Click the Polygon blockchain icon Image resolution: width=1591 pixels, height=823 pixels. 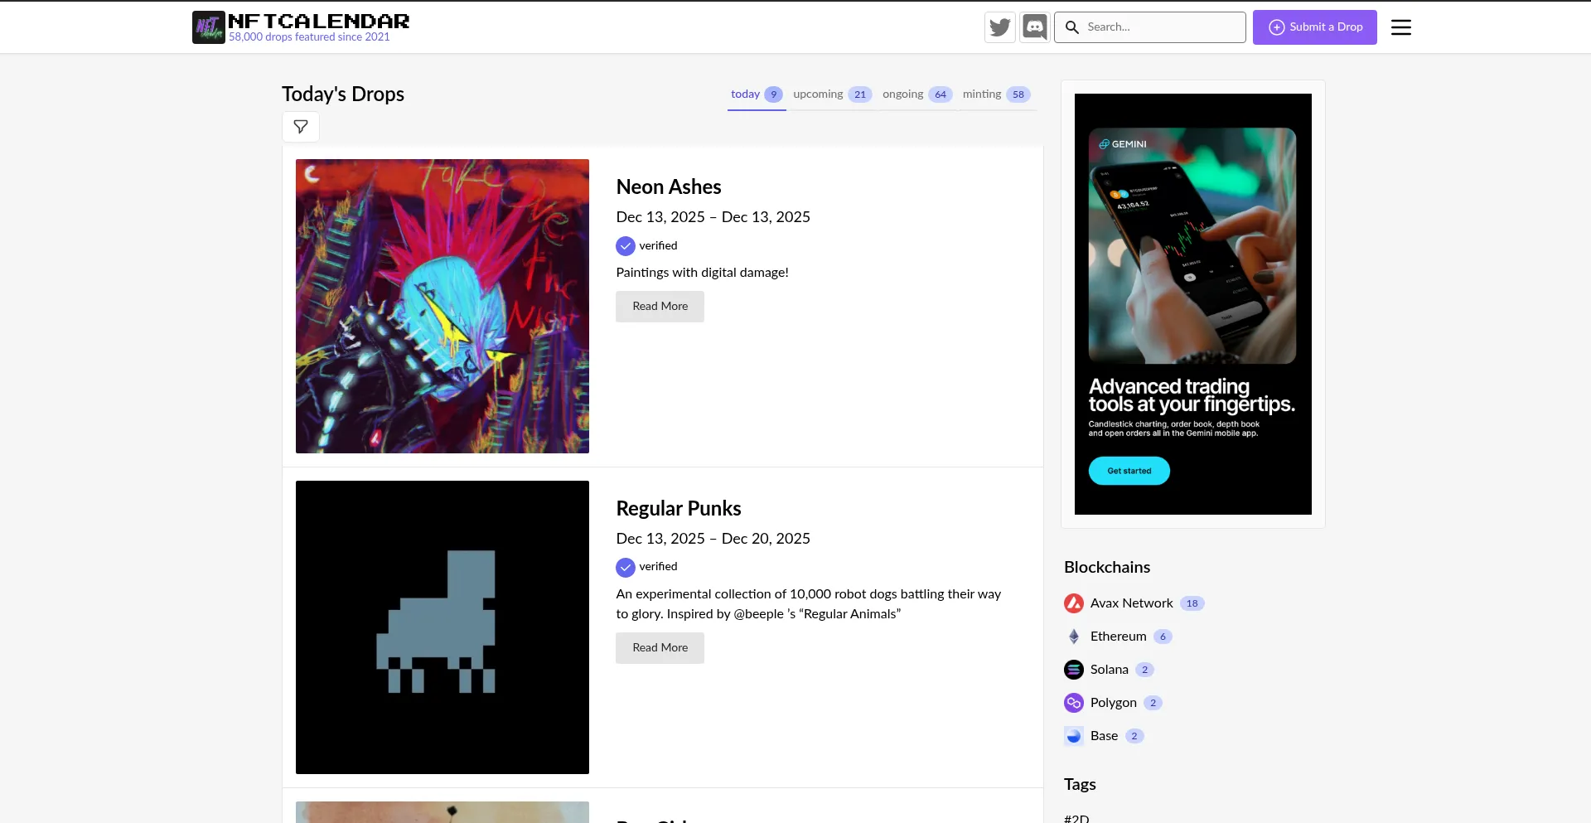pyautogui.click(x=1074, y=703)
